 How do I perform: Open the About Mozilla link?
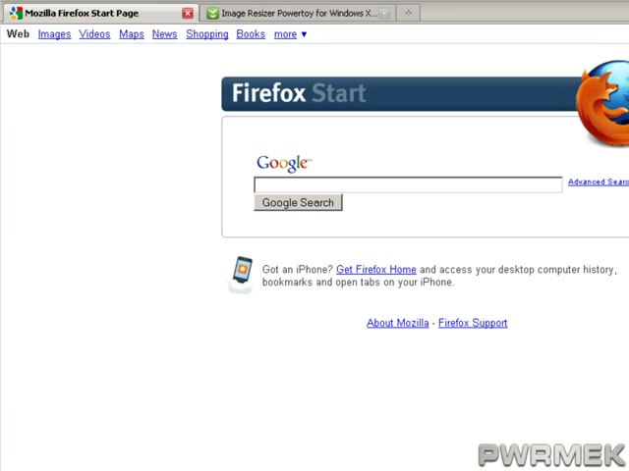click(x=397, y=323)
